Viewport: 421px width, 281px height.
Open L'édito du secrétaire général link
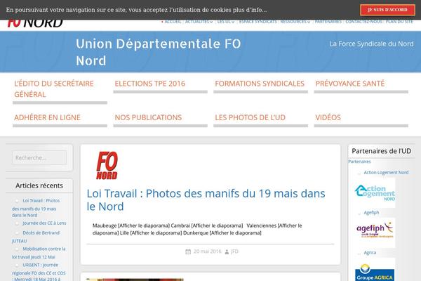pyautogui.click(x=54, y=89)
